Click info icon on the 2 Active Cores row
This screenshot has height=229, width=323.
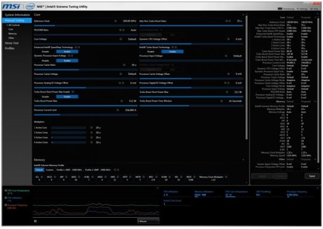[92, 133]
